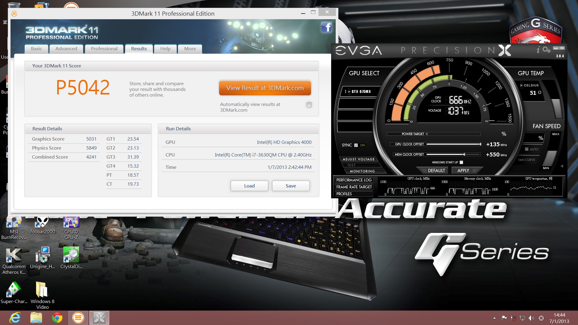Switch to the Professional tab
Viewport: 578px width, 325px height.
pyautogui.click(x=104, y=49)
